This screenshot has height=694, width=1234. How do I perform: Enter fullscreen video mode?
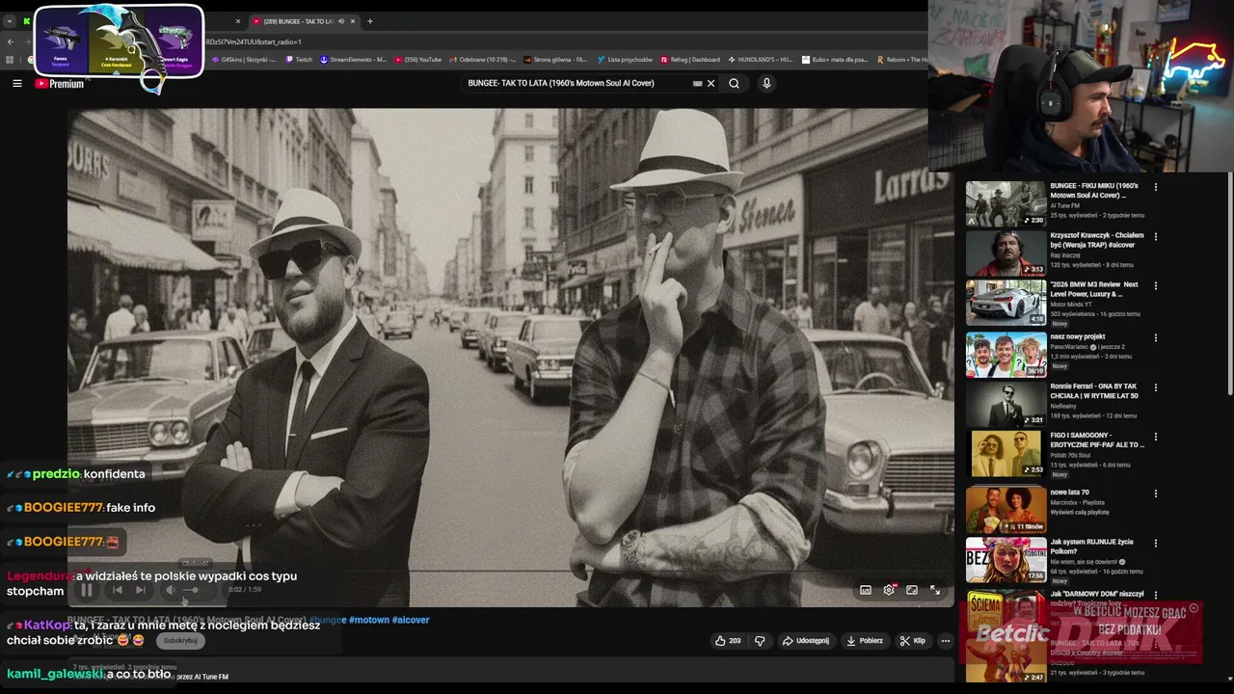coord(935,590)
